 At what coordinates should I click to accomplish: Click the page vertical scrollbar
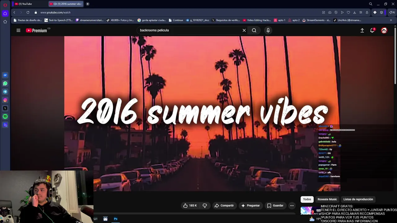pos(395,56)
